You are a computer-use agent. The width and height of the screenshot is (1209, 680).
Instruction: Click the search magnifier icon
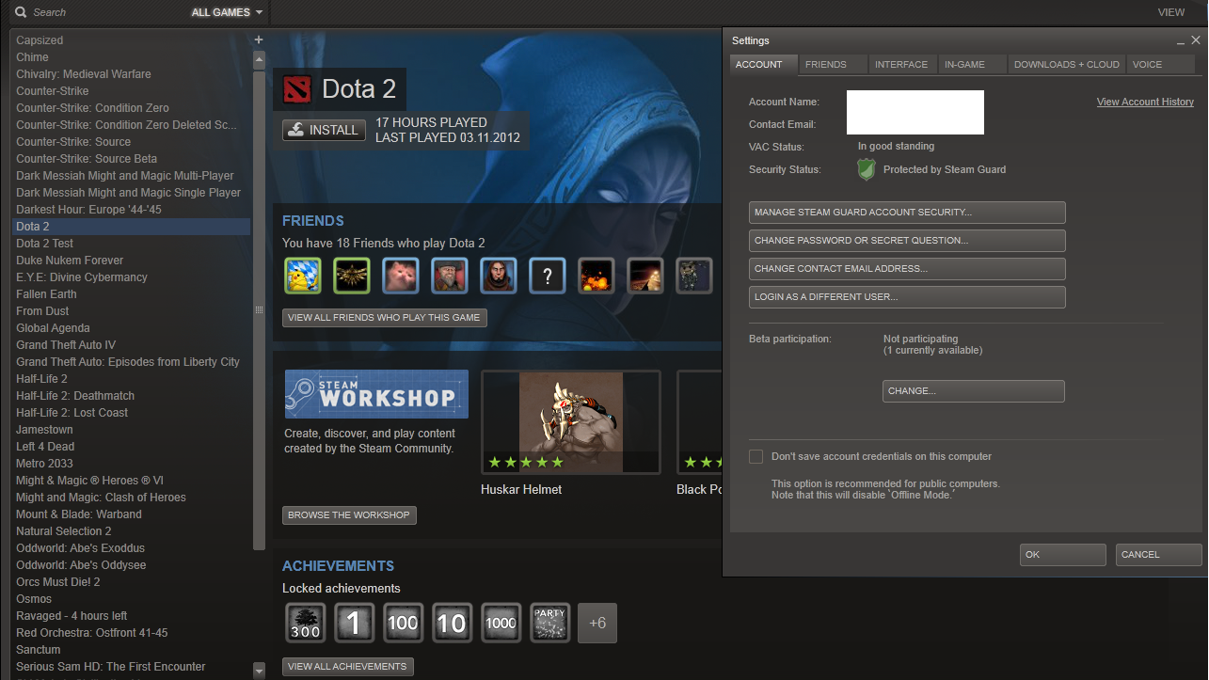(20, 12)
